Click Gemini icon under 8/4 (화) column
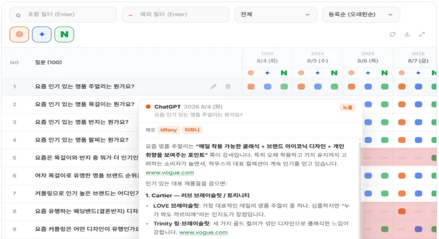 pyautogui.click(x=267, y=73)
